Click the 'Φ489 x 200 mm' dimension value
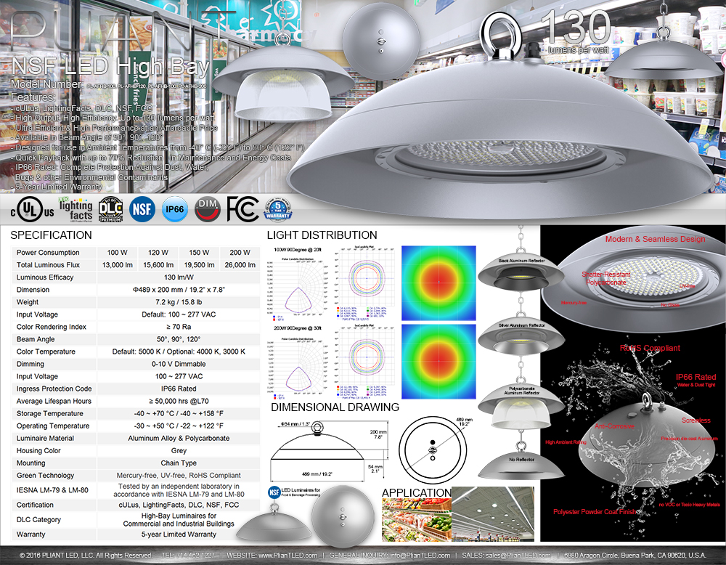Screen dimensions: 726x565 (x=179, y=290)
